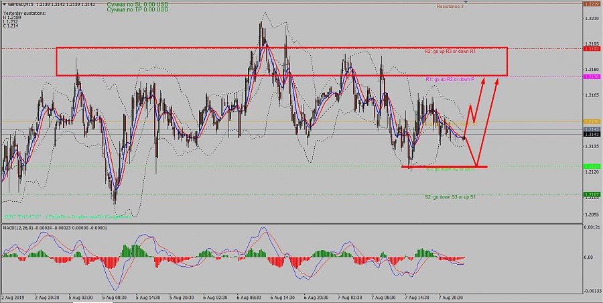Click the Resistance 3 label
603x303 pixels.
(x=450, y=6)
